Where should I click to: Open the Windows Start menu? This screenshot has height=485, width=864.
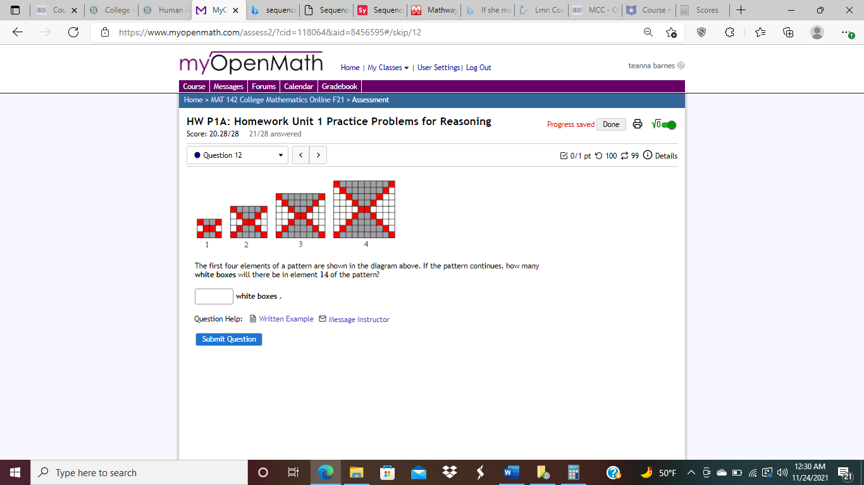tap(15, 472)
